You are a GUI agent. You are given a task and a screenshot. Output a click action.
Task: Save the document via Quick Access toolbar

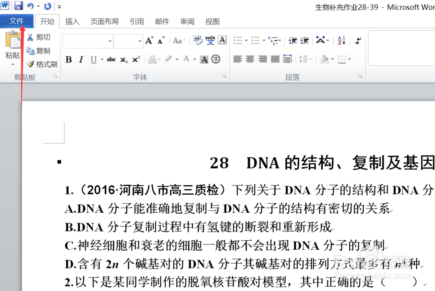[18, 6]
